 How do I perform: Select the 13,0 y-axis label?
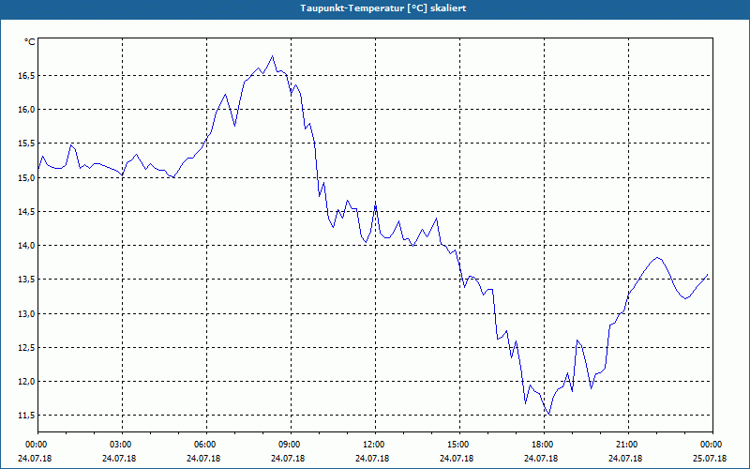pyautogui.click(x=26, y=314)
